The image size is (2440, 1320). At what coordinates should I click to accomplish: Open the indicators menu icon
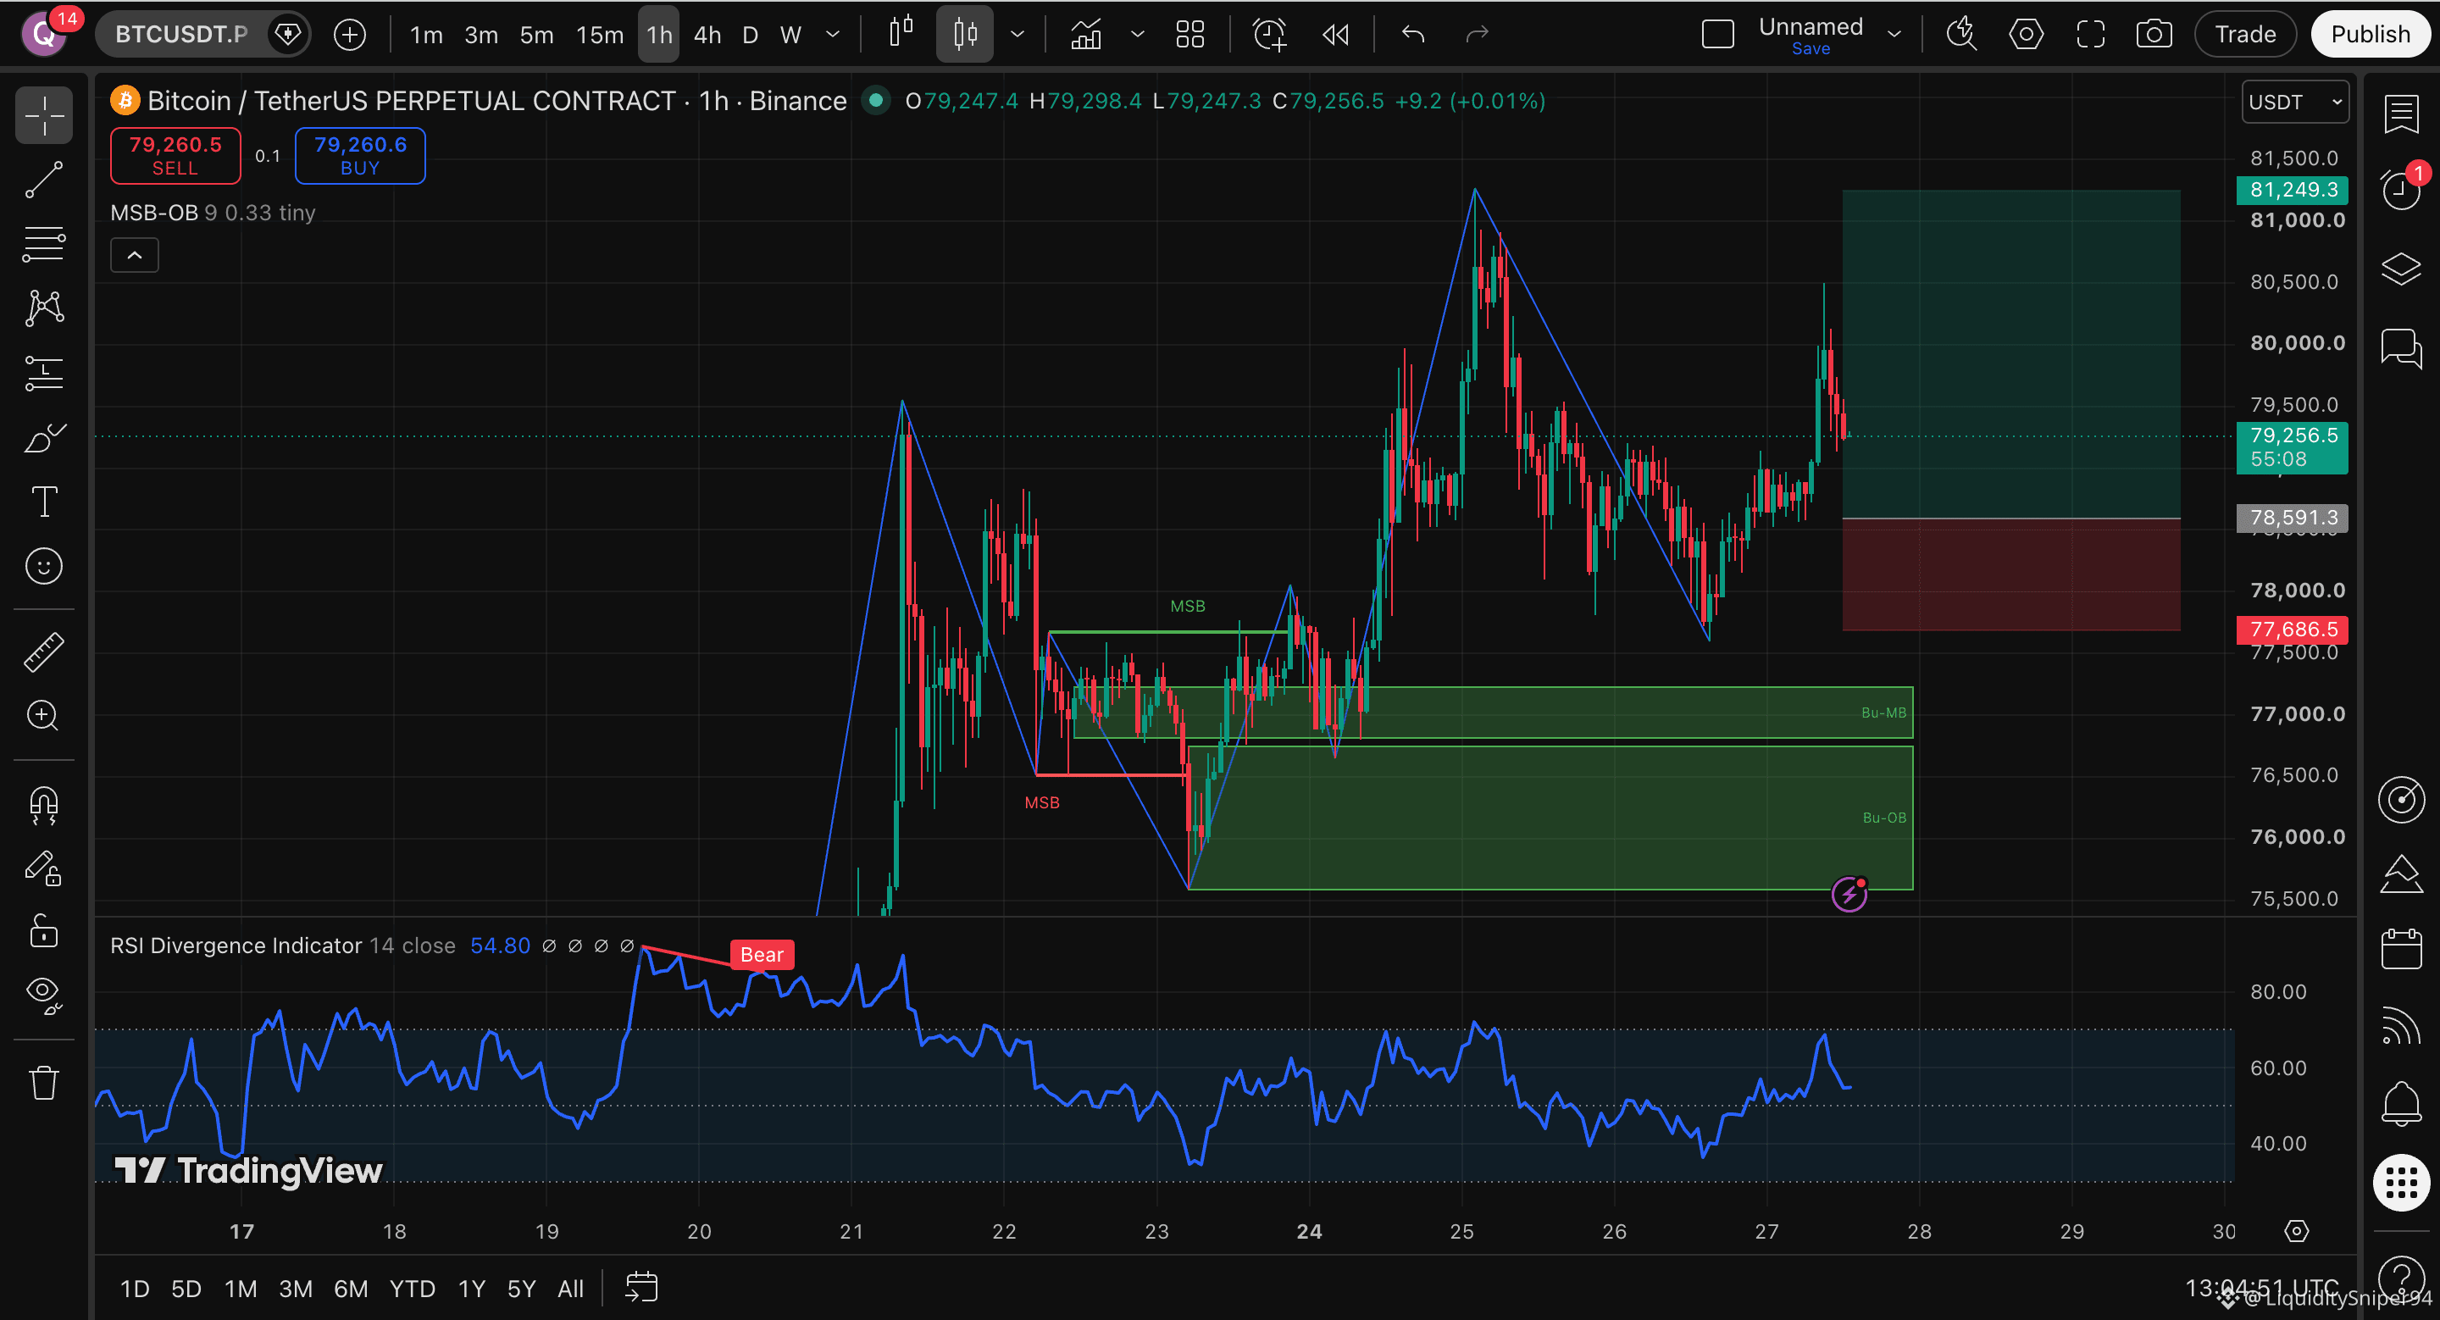1085,35
